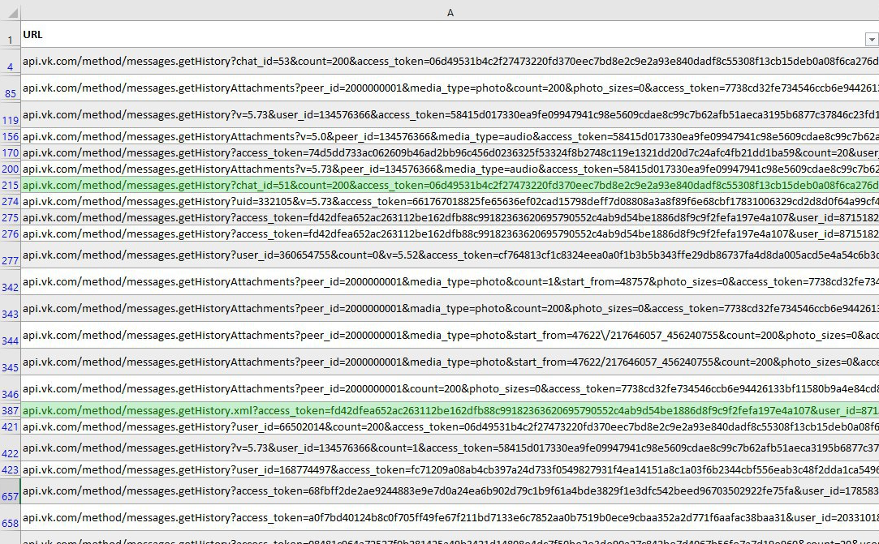Select row header 342
Screen dimensions: 879x544
pos(10,282)
